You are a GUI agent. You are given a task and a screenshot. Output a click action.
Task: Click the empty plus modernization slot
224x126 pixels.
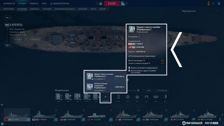pos(106,97)
